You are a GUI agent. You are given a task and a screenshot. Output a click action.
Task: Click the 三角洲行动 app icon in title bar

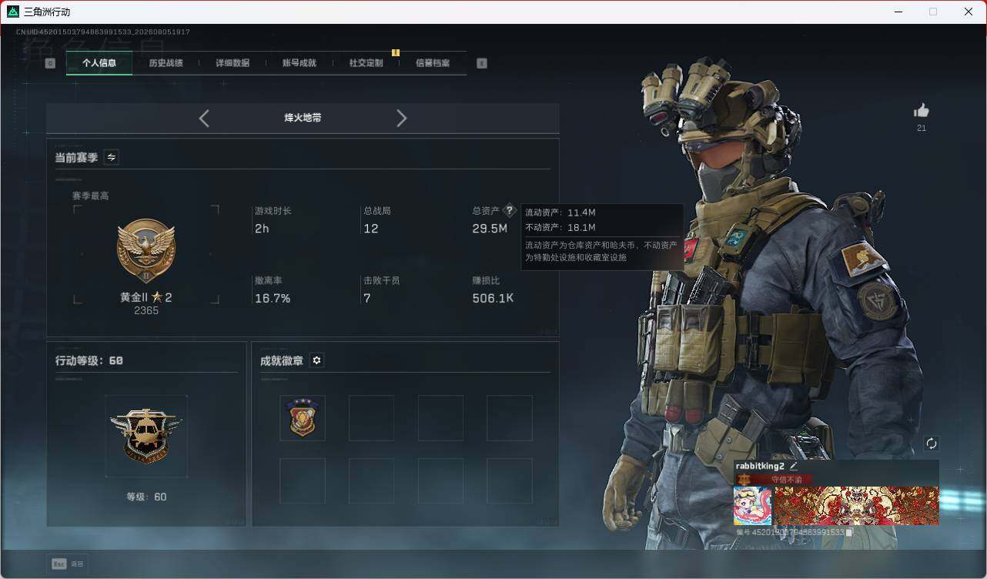point(13,12)
